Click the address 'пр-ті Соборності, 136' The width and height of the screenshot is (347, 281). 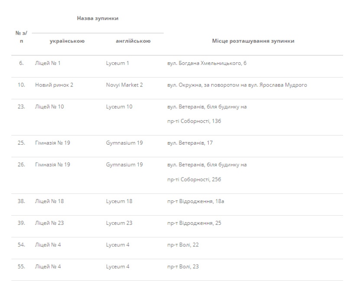(x=194, y=121)
